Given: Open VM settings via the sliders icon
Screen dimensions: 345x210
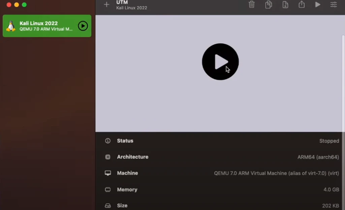Looking at the screenshot, I should (x=334, y=5).
